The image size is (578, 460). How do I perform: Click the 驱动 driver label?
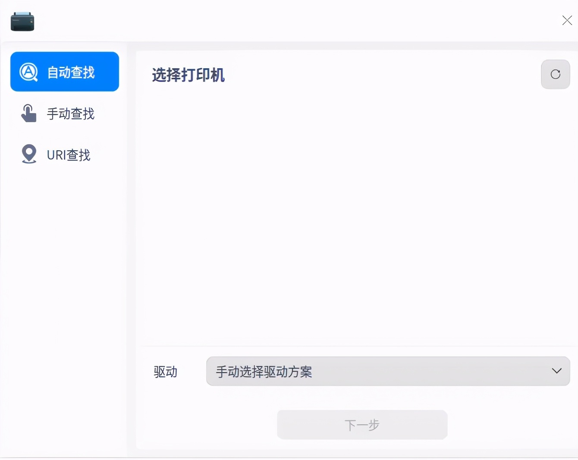click(x=166, y=372)
